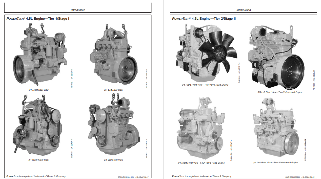Click the right page 'Introduction' header

tap(244, 10)
